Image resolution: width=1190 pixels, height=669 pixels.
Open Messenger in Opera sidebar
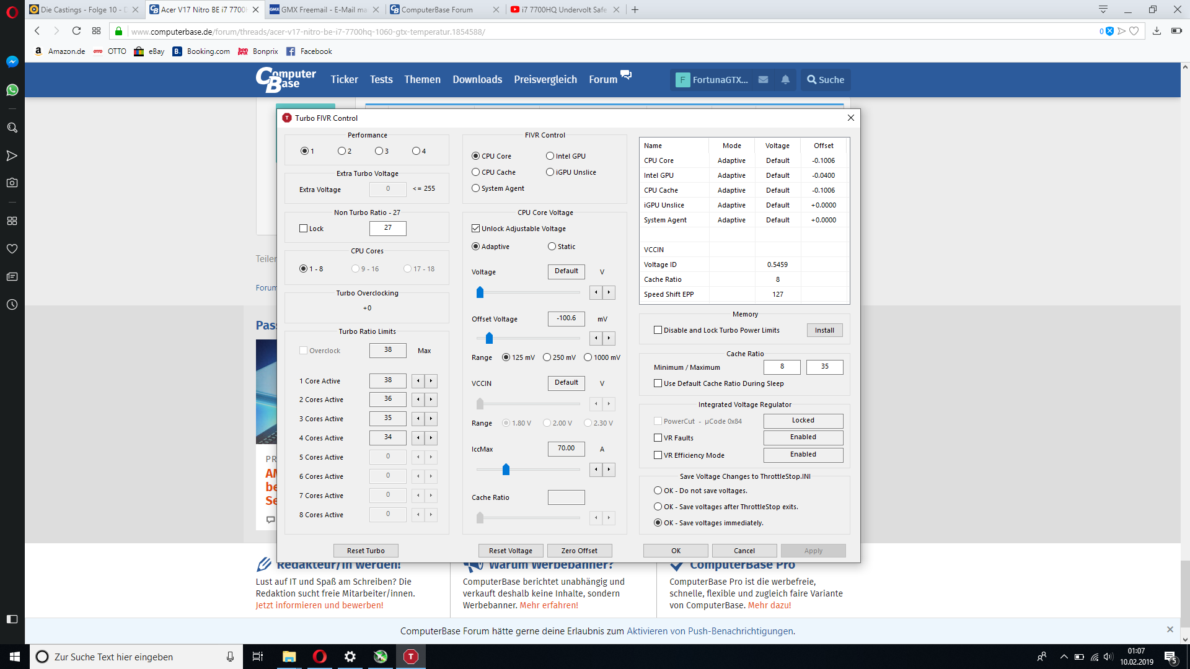tap(12, 61)
